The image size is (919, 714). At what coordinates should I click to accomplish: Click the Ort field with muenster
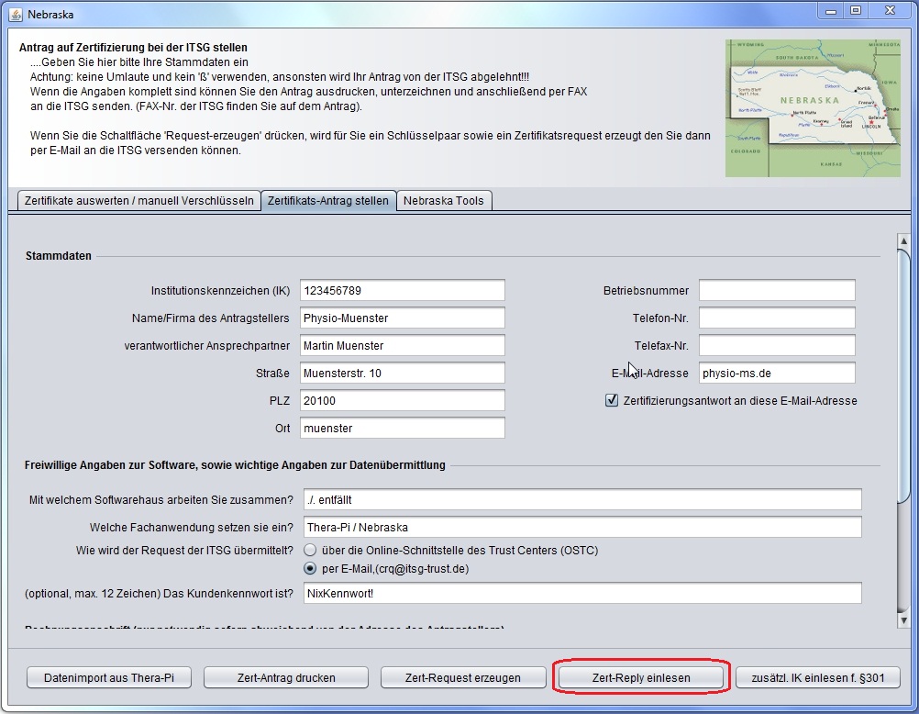402,429
